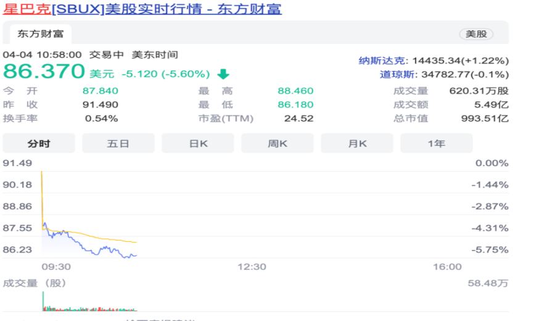The height and width of the screenshot is (321, 555).
Task: Click the 成交量 value 620.31万股
Action: [x=479, y=91]
